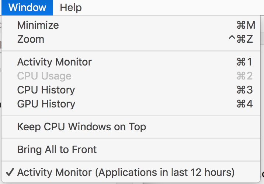Click the divider line below Zoom
The image size is (264, 184).
coord(132,50)
